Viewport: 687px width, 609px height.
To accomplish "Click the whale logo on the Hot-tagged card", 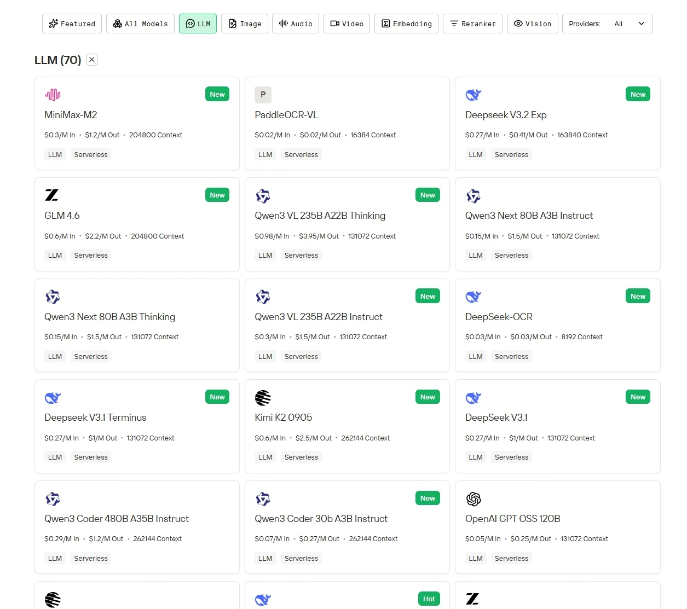I will point(263,600).
